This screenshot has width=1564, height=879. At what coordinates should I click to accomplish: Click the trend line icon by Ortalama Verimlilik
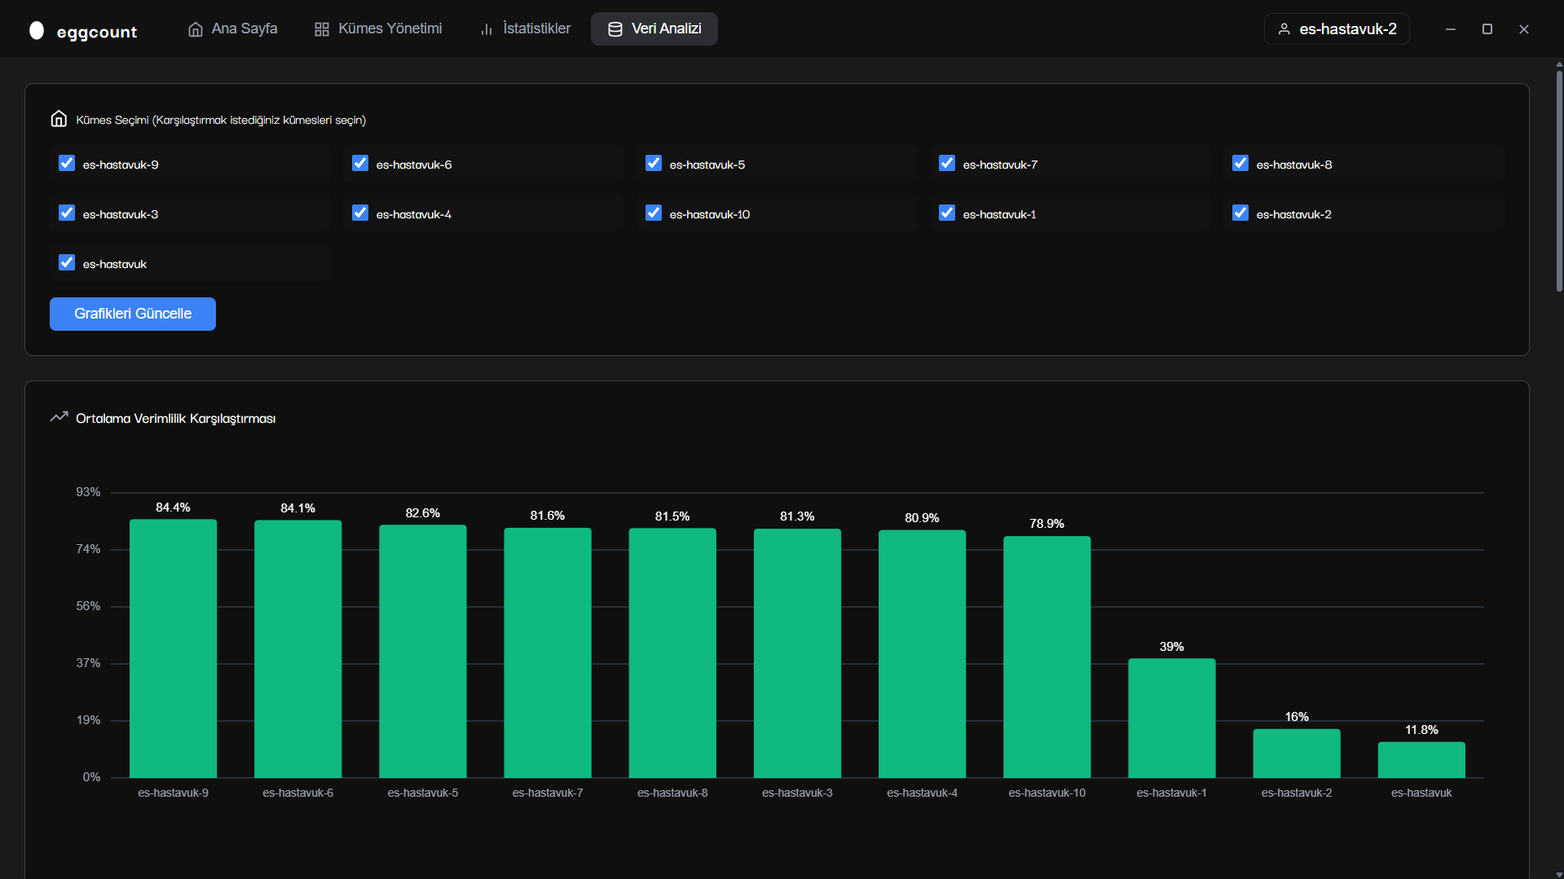(59, 417)
